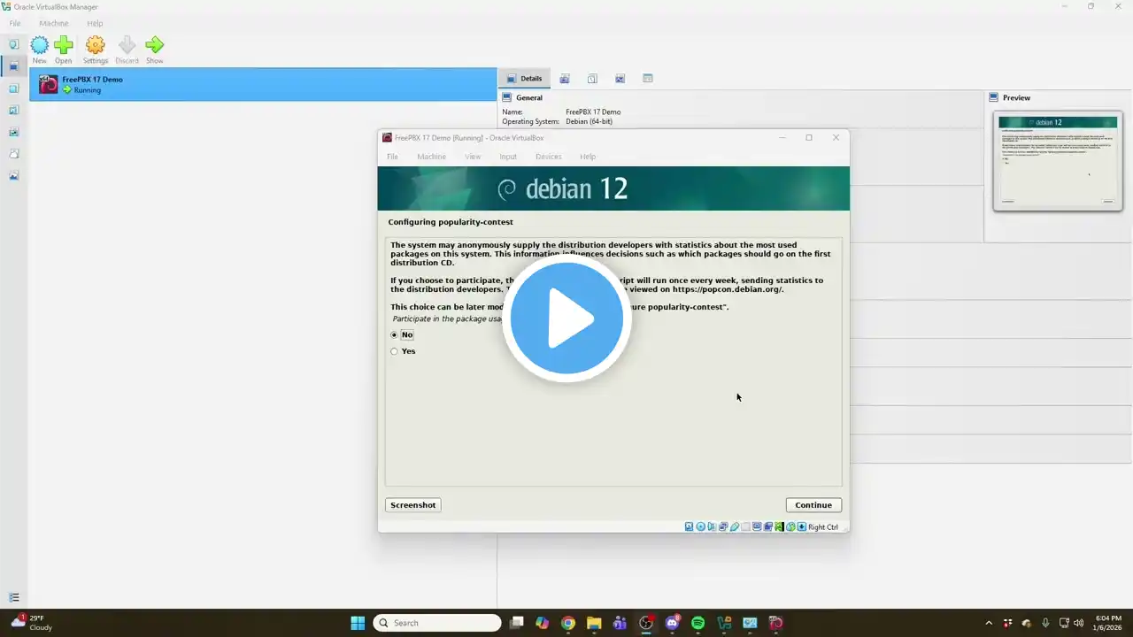The width and height of the screenshot is (1133, 637).
Task: Open File menu in FreePBX VM window
Action: coord(392,157)
